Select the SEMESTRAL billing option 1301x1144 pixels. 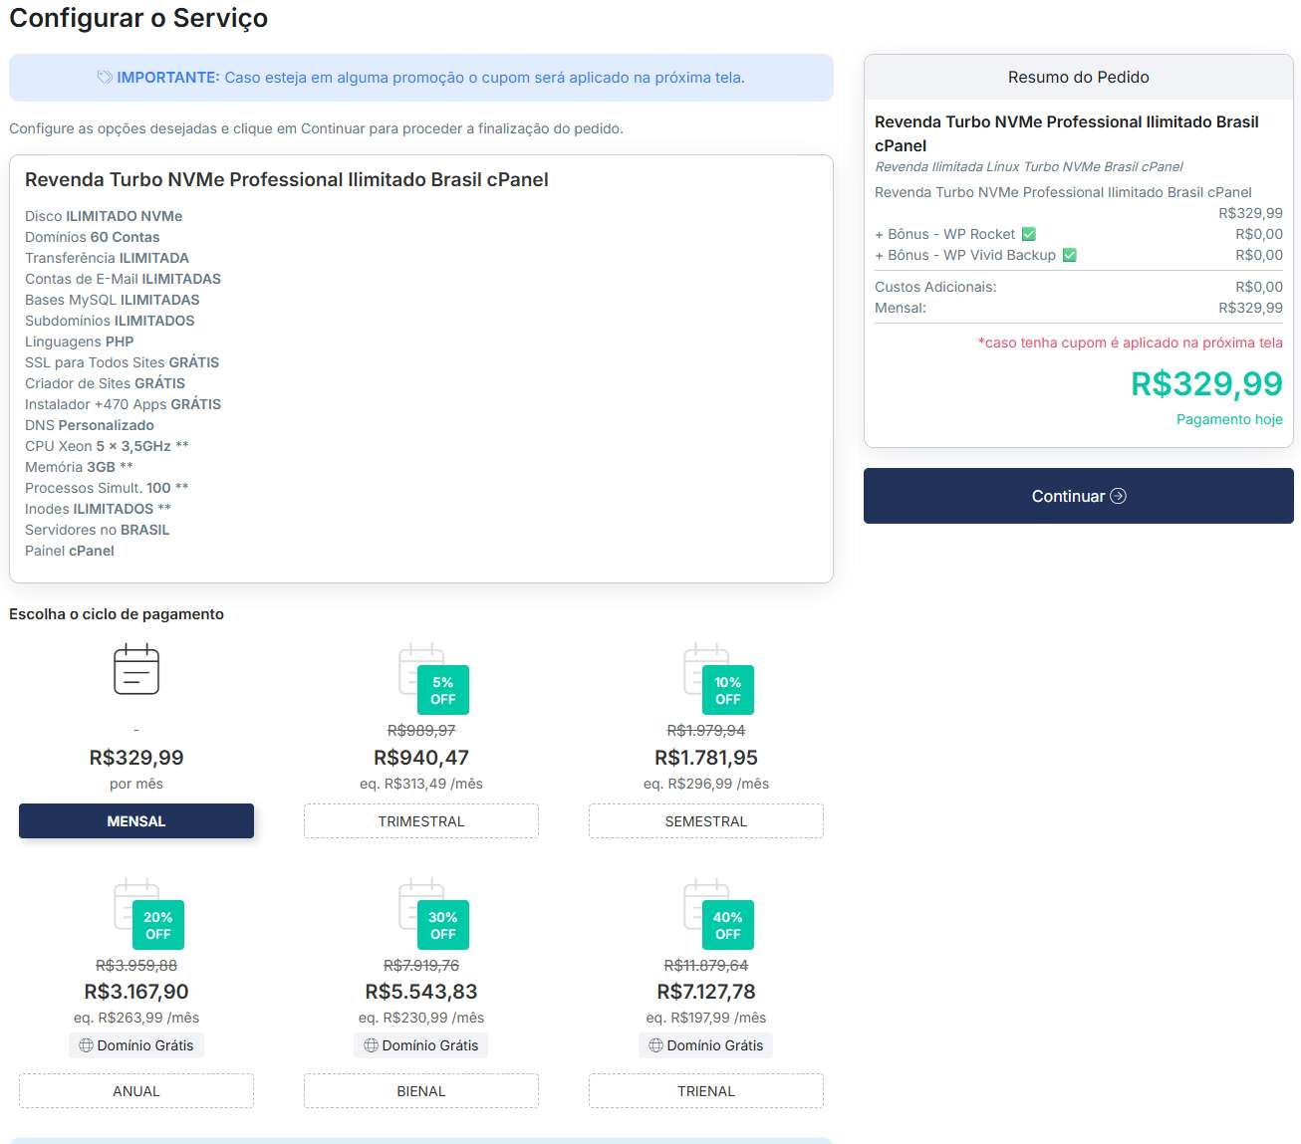(x=706, y=821)
